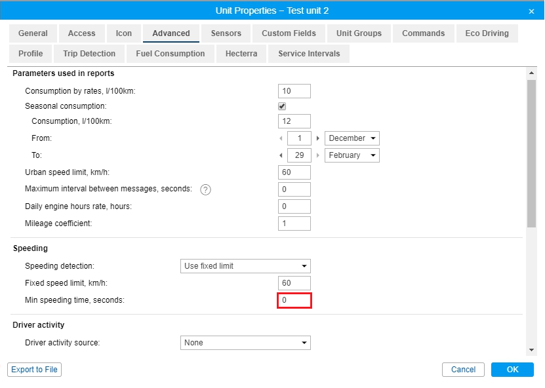This screenshot has height=388, width=545.
Task: Select the Trip Detection tab
Action: point(89,54)
